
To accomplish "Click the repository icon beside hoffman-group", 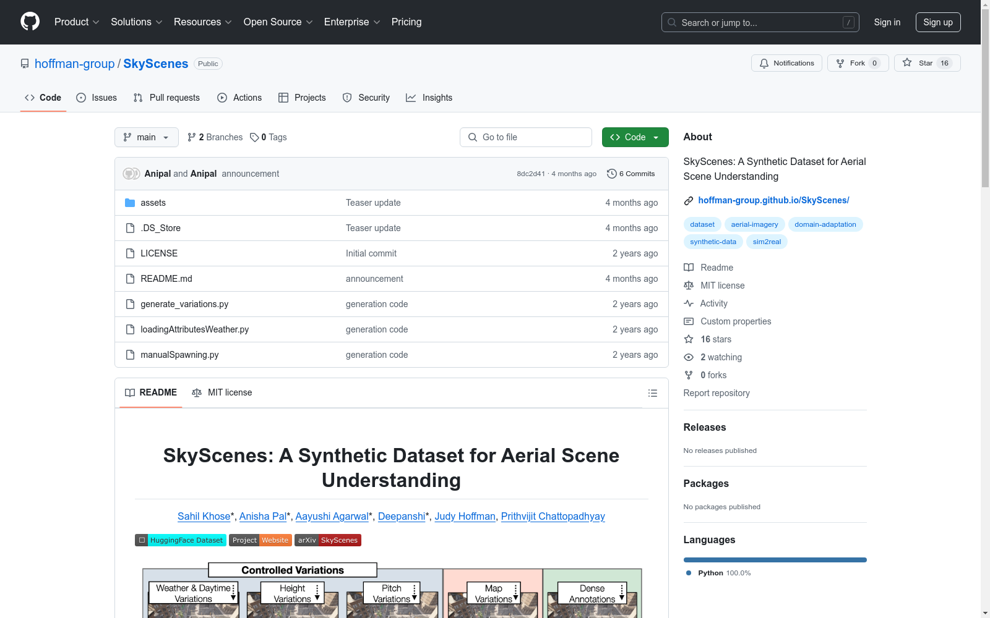I will click(x=25, y=64).
